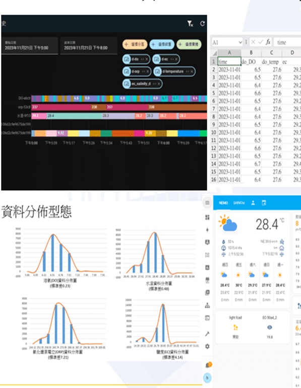
Task: Open the Map person-pin icon in sidebar
Action: coord(208,242)
